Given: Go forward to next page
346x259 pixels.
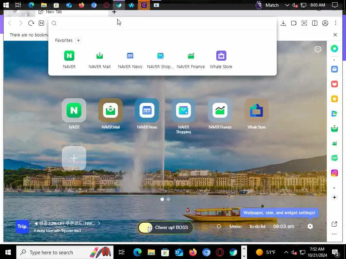Looking at the screenshot, I should [21, 23].
